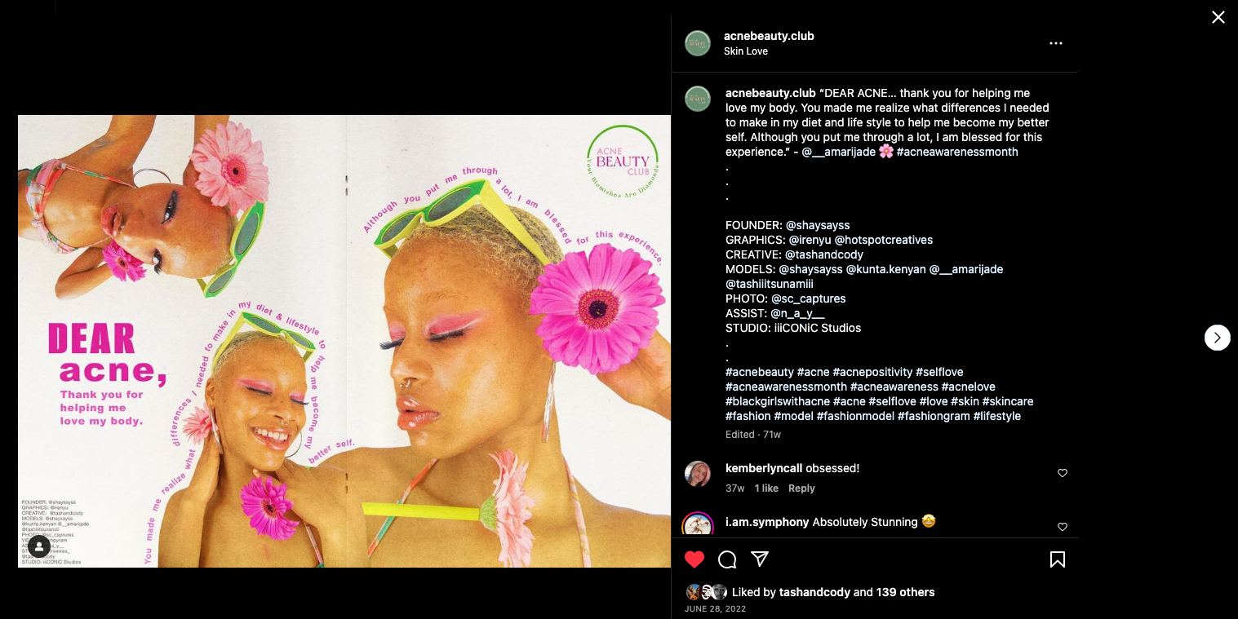Open the acnebeauty.club username in header

click(x=769, y=36)
